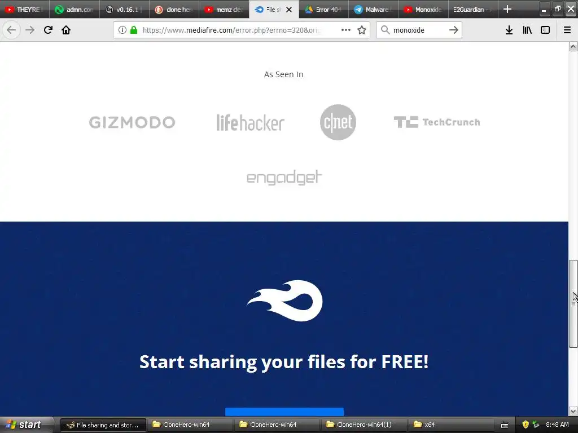Click the page scrollbar down arrow
The image size is (578, 433).
[573, 411]
